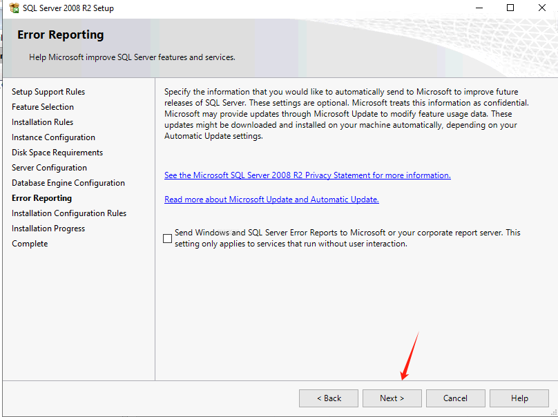Select Installation Rules in the step list

pyautogui.click(x=42, y=122)
